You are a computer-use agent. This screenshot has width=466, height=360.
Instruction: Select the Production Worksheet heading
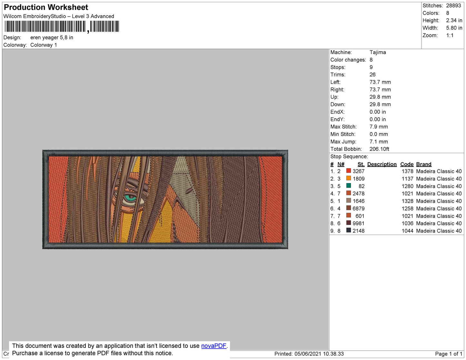pyautogui.click(x=46, y=7)
